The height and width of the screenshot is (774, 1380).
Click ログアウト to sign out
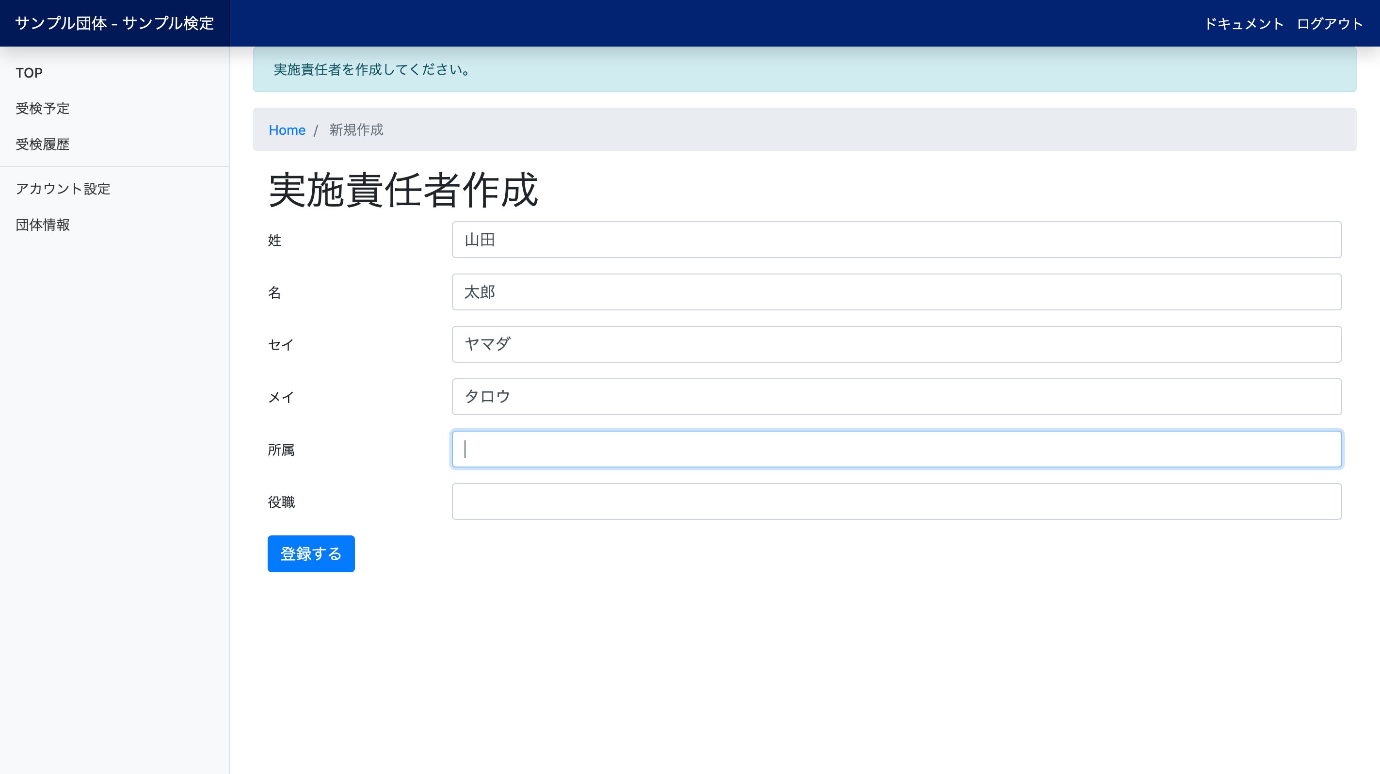click(x=1330, y=24)
